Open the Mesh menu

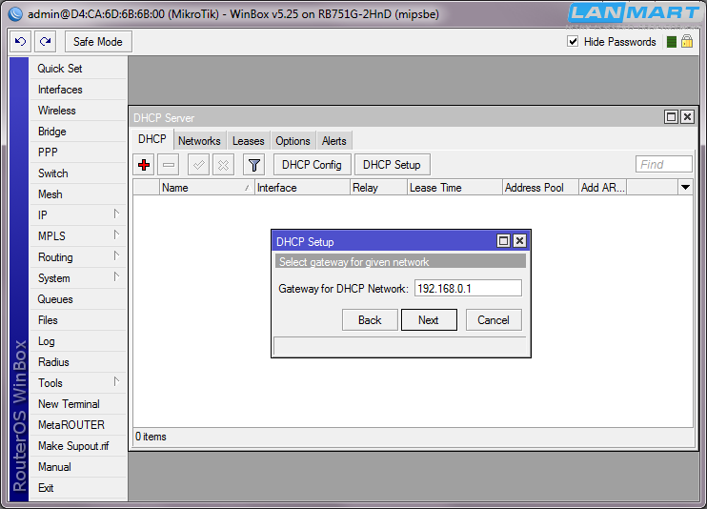pos(77,194)
